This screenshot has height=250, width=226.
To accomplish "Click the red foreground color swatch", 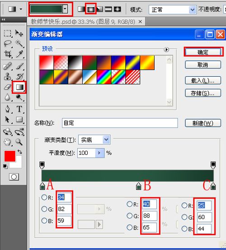I will click(10, 156).
